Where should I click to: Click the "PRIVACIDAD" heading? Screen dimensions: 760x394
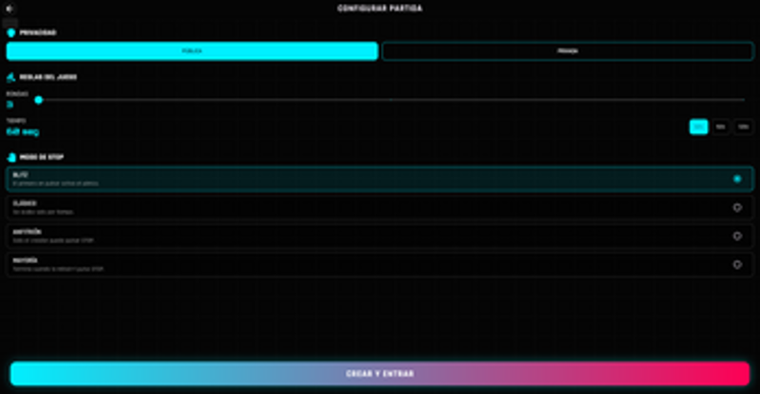point(38,33)
